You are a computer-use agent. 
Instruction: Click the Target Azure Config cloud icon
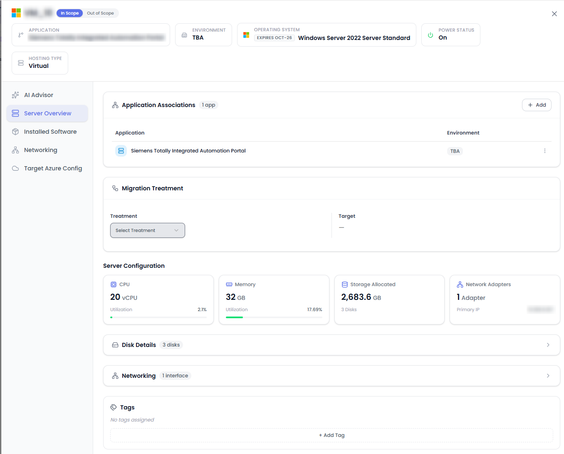click(x=15, y=168)
